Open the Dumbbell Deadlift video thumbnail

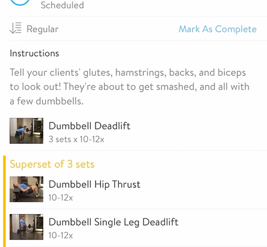click(26, 131)
